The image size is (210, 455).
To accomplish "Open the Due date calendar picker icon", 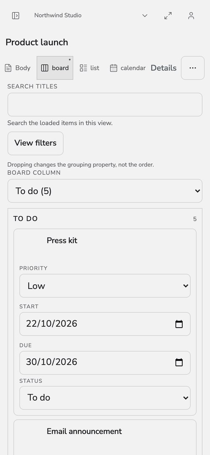I will tap(179, 362).
